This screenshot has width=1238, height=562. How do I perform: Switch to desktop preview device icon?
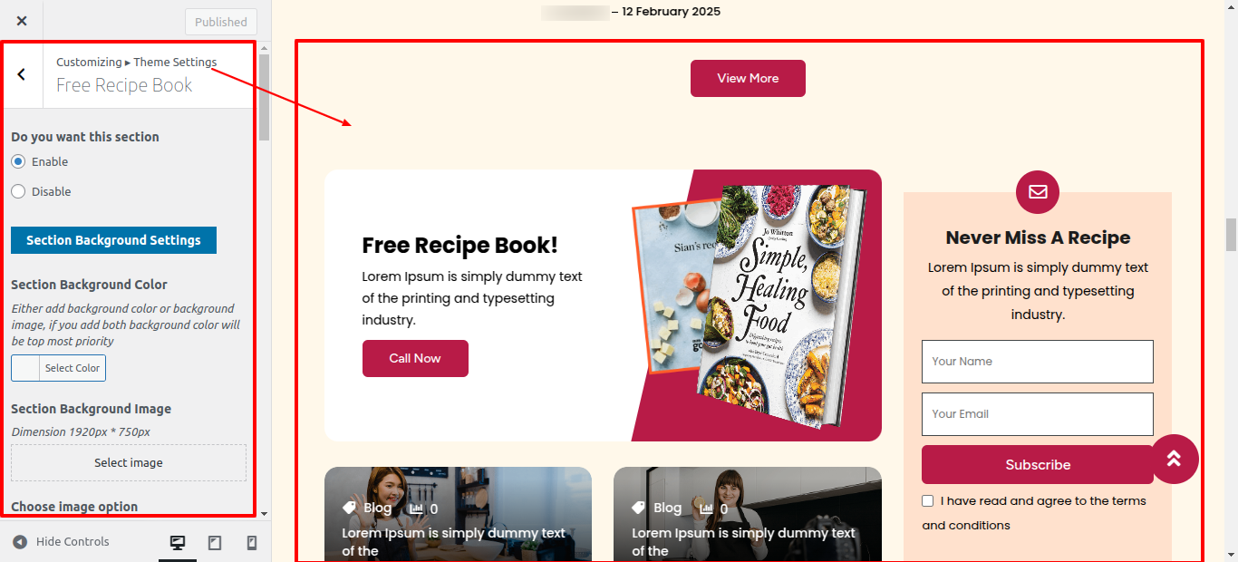(178, 542)
